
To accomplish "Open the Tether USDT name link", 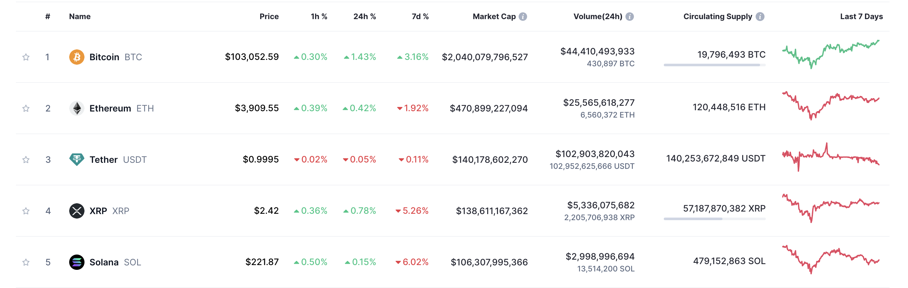I will coord(104,160).
